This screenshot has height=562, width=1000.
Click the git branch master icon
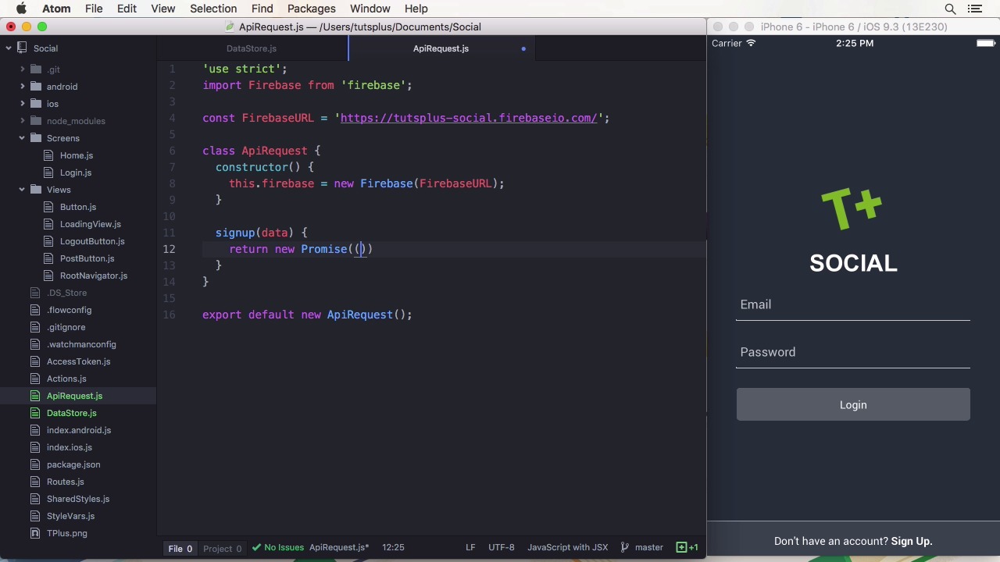[625, 547]
